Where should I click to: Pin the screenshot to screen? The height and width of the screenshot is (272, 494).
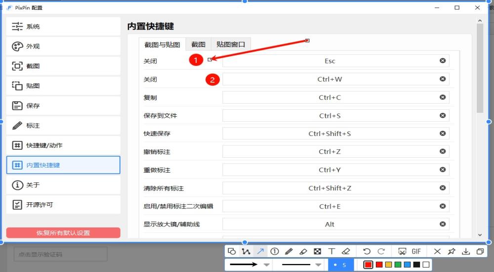click(451, 251)
